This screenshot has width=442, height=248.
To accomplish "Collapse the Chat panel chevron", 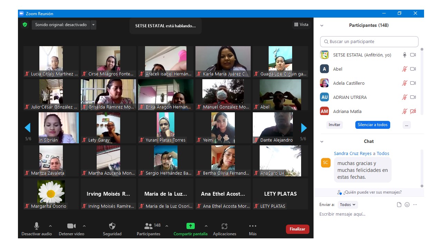I will (x=322, y=142).
